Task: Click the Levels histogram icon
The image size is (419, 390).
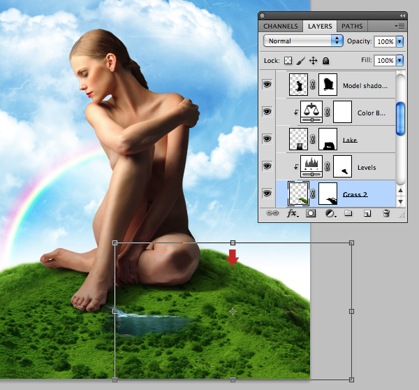Action: (x=311, y=166)
